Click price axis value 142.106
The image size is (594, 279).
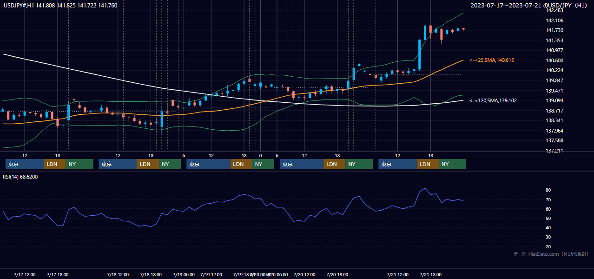tap(554, 20)
